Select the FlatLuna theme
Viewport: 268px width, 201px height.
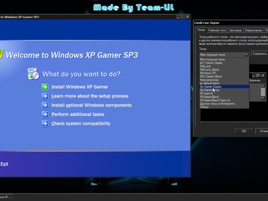(224, 66)
